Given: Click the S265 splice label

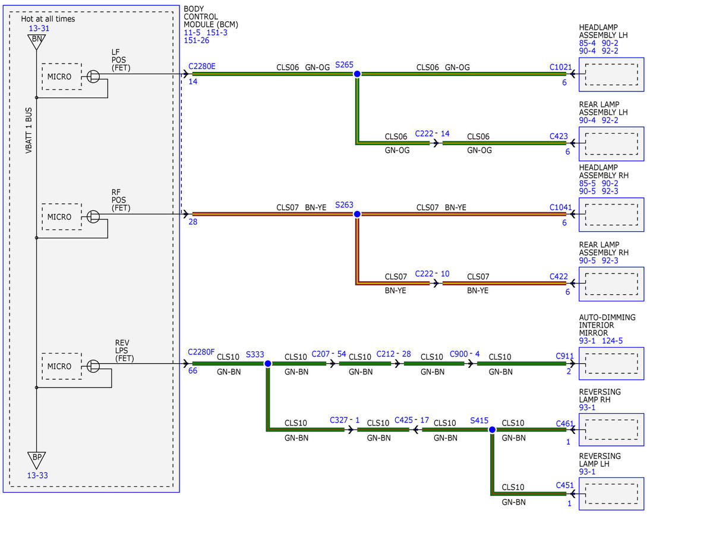Looking at the screenshot, I should point(344,64).
